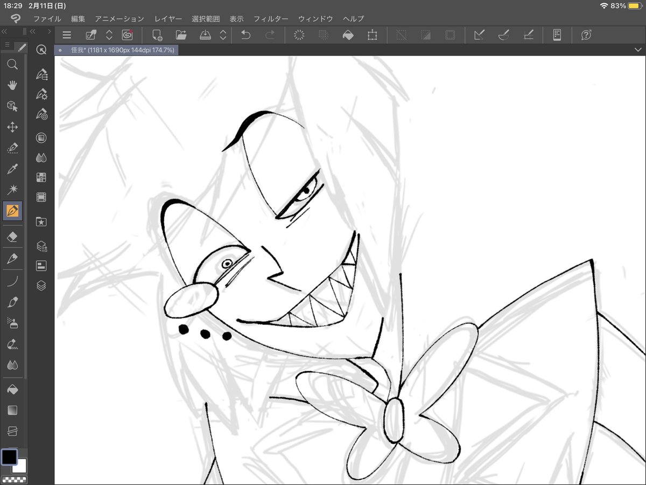Select the Frame border tool
Screen dimensions: 646x485
[x=12, y=431]
